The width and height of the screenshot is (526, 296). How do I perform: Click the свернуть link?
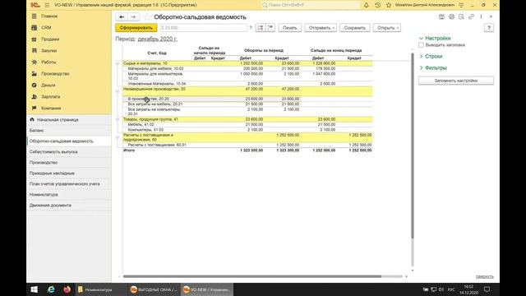coord(484,277)
